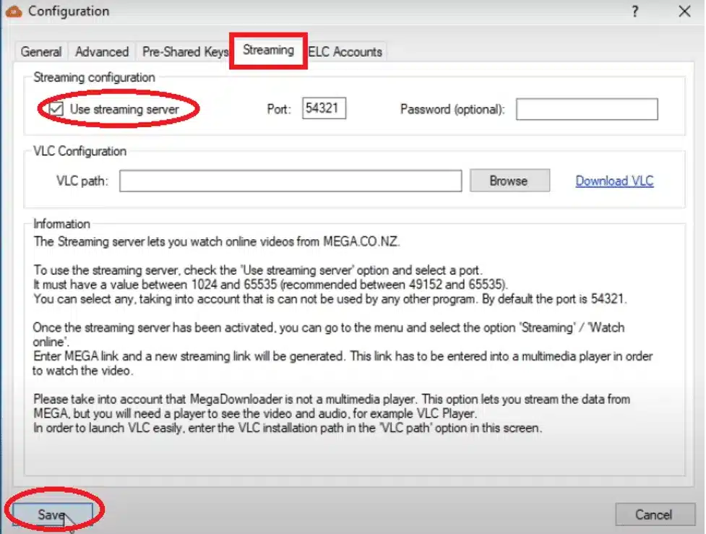Save the configuration settings
This screenshot has width=706, height=534.
52,514
